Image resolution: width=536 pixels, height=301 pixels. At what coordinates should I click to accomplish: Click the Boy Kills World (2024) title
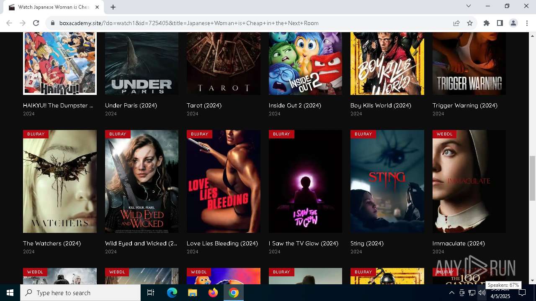pos(381,105)
